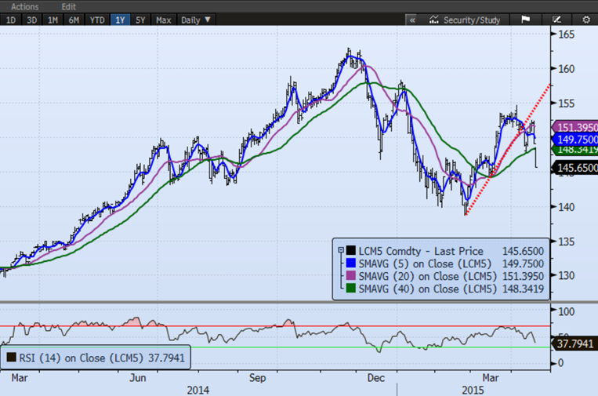The width and height of the screenshot is (598, 396).
Task: Collapse the legend tree next to LCM5 Comdty
Action: point(338,249)
